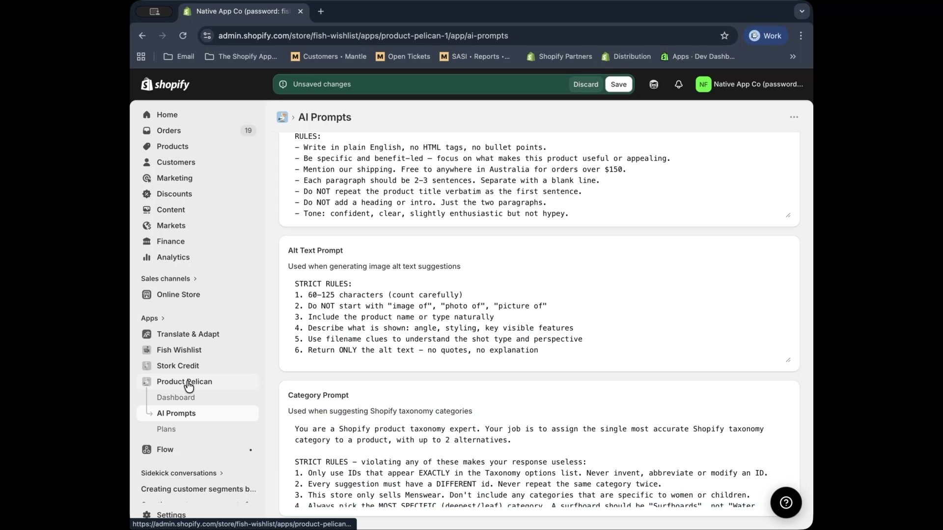Open Shopify Analytics
The height and width of the screenshot is (530, 943).
172,257
